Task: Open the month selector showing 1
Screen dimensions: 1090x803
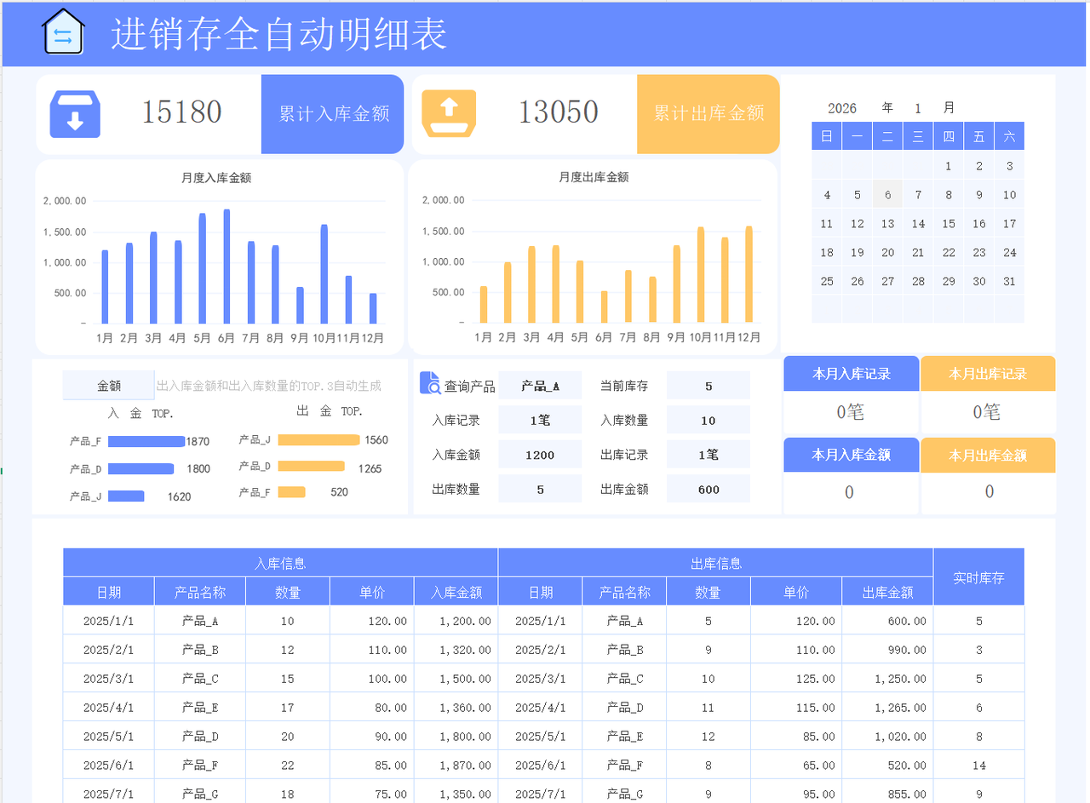Action: tap(917, 108)
